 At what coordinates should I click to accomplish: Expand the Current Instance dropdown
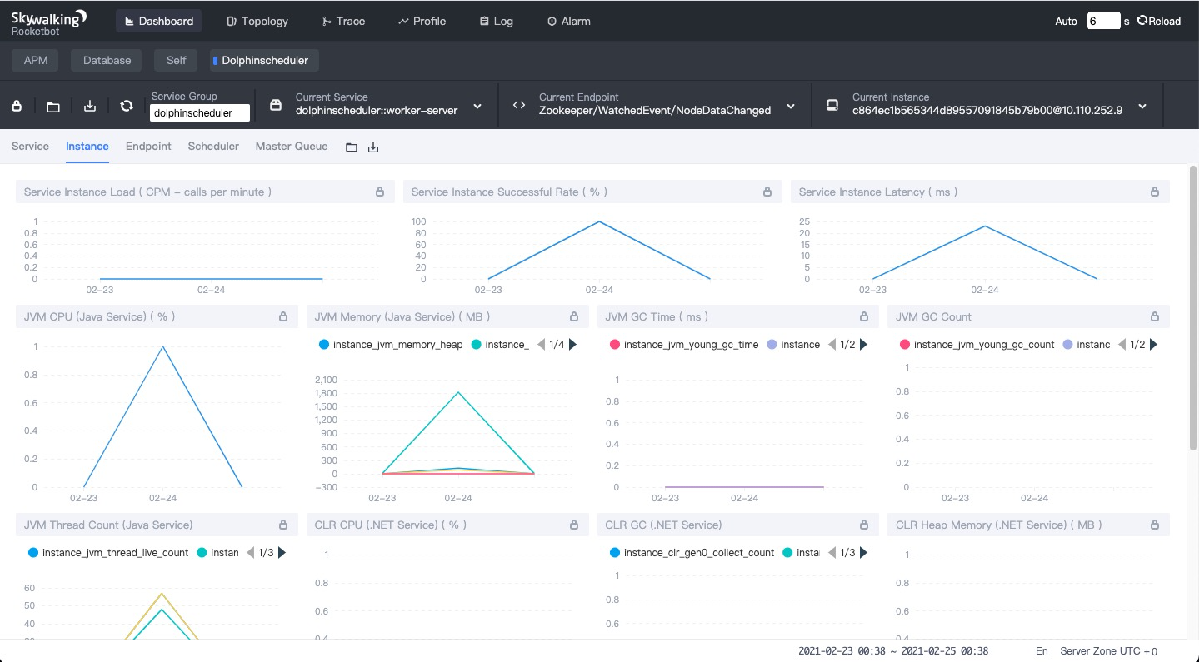coord(1142,106)
